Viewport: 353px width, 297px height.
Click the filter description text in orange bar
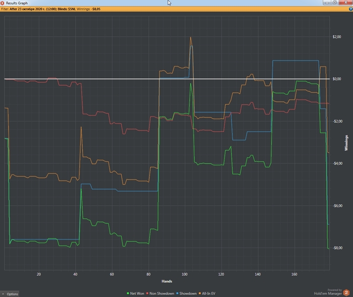tap(38, 9)
